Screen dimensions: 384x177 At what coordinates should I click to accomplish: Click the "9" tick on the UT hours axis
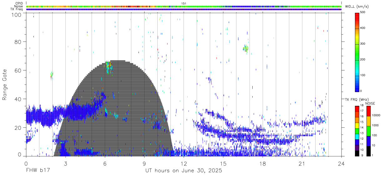click(x=144, y=164)
